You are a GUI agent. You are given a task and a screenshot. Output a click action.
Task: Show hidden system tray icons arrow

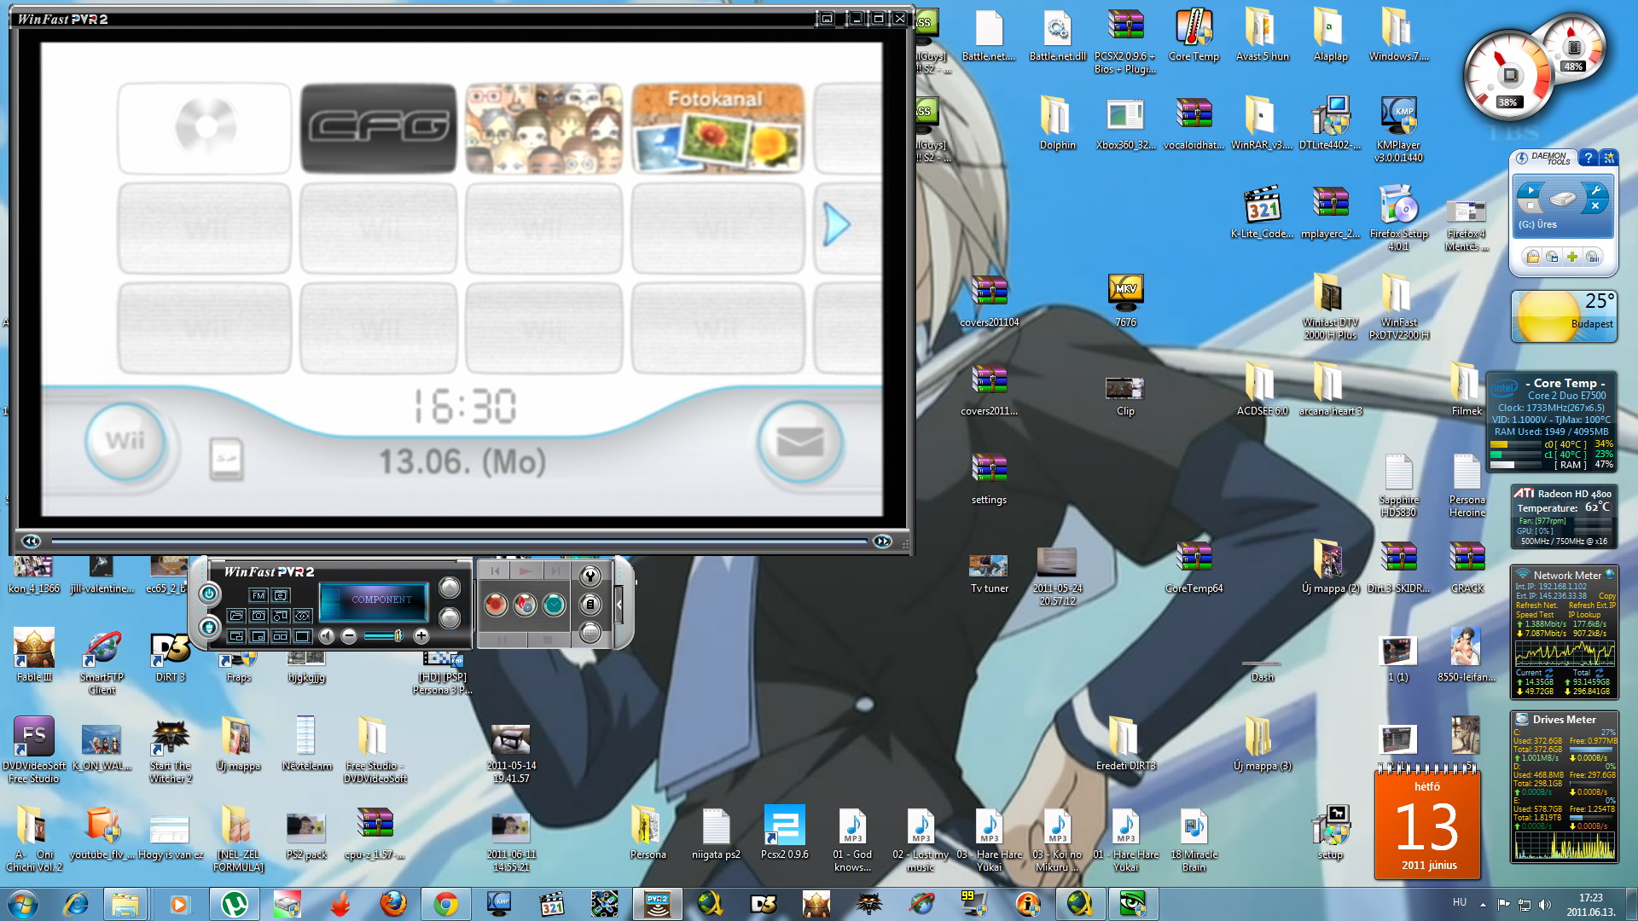[1483, 904]
